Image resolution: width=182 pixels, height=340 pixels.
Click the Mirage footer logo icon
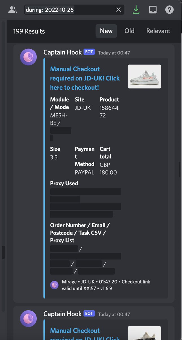[x=54, y=285]
